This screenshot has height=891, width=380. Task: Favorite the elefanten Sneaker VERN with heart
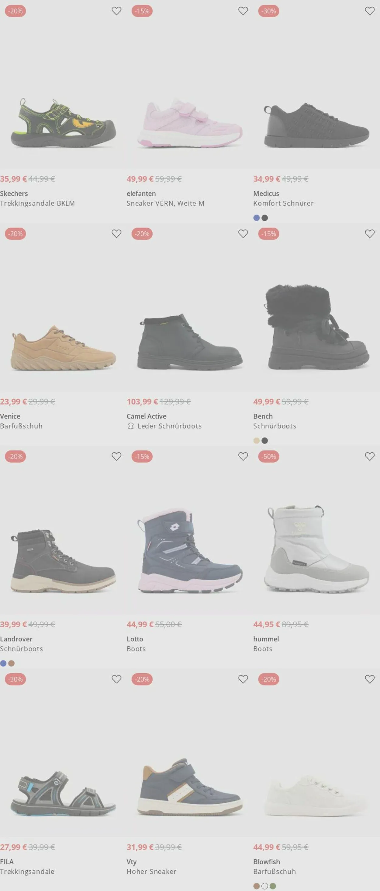(x=243, y=11)
